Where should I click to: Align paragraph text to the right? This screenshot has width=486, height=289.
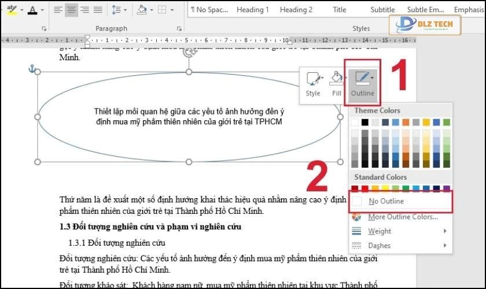(x=84, y=10)
